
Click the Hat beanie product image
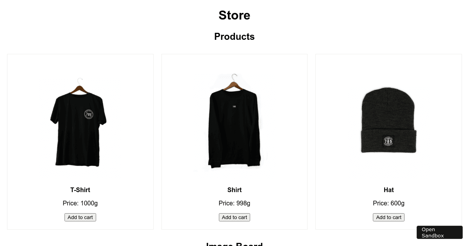[388, 121]
